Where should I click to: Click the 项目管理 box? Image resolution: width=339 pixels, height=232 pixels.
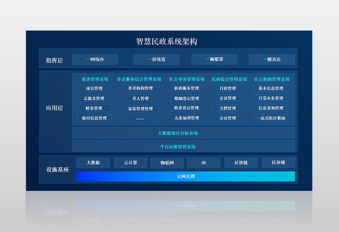tap(94, 88)
